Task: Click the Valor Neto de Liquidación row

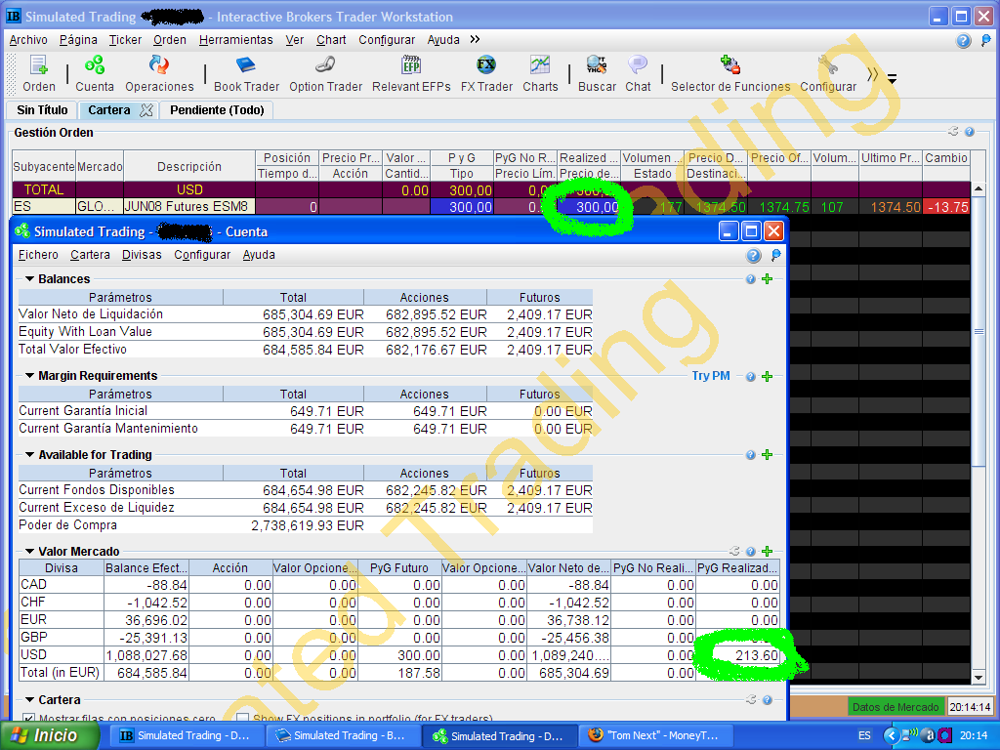Action: click(306, 314)
